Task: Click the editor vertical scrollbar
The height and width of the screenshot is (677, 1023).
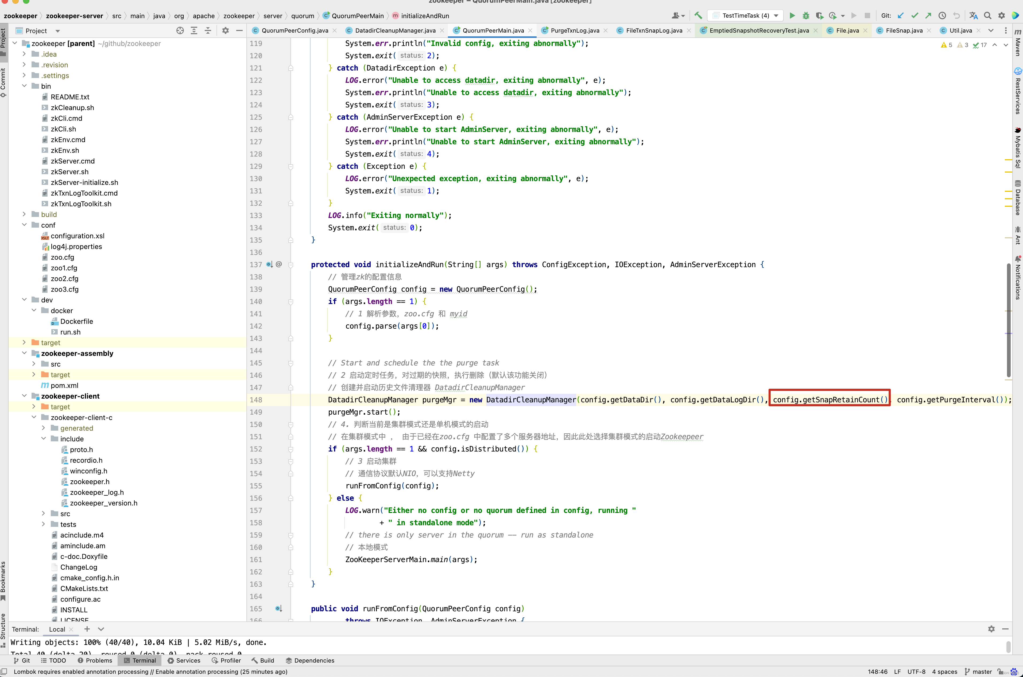Action: [1009, 320]
